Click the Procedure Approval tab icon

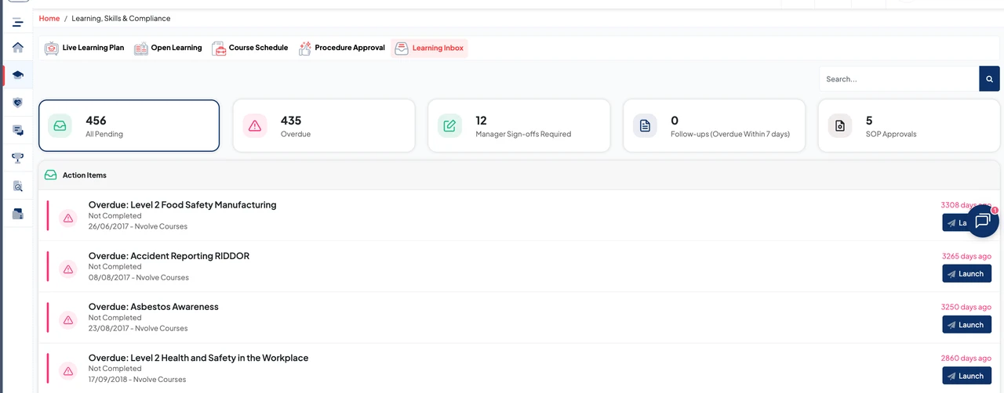[305, 49]
